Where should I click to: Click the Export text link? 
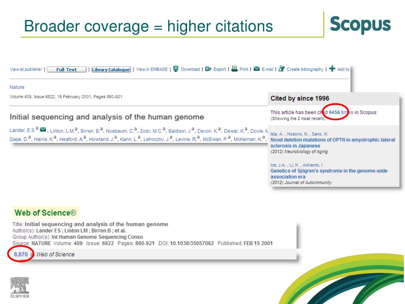[x=220, y=69]
